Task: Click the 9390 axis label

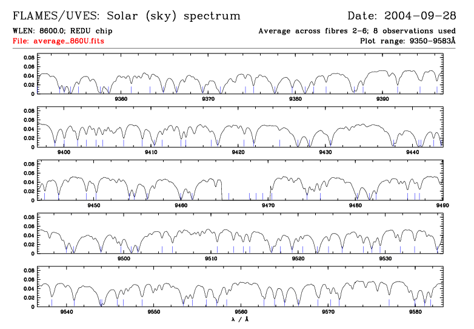Action: click(x=382, y=99)
